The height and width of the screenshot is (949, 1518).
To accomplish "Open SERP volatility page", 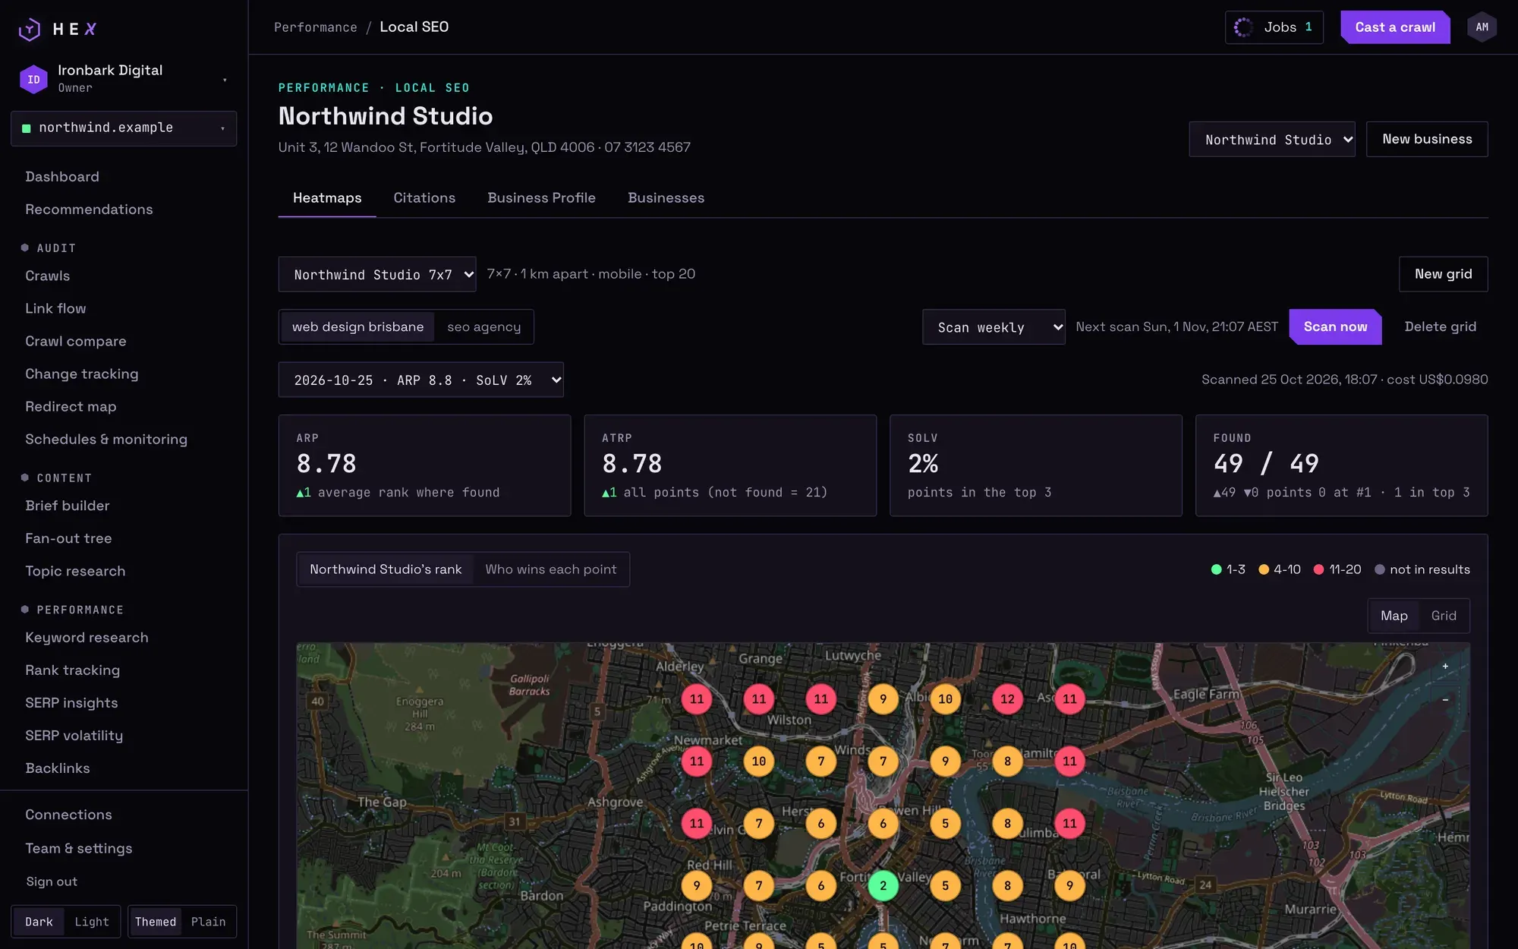I will coord(74,736).
